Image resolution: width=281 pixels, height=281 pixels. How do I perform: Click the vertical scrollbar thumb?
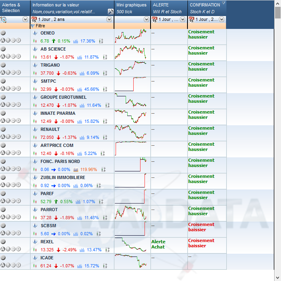pos(278,13)
